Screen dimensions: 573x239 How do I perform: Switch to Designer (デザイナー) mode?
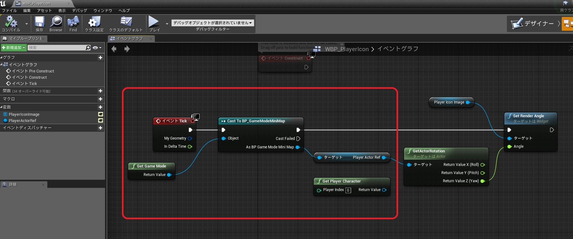point(533,24)
